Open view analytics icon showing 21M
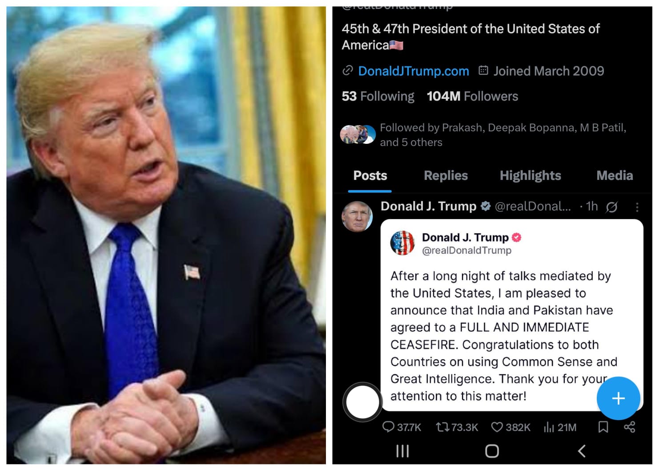Viewport: 659px width, 471px height. click(x=549, y=427)
